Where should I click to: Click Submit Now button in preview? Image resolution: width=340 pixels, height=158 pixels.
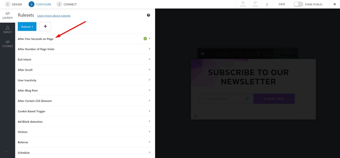point(274,99)
